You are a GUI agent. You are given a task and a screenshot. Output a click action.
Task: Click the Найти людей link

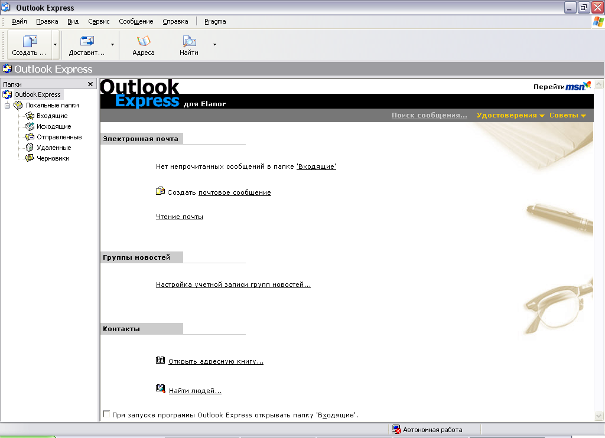click(x=195, y=391)
